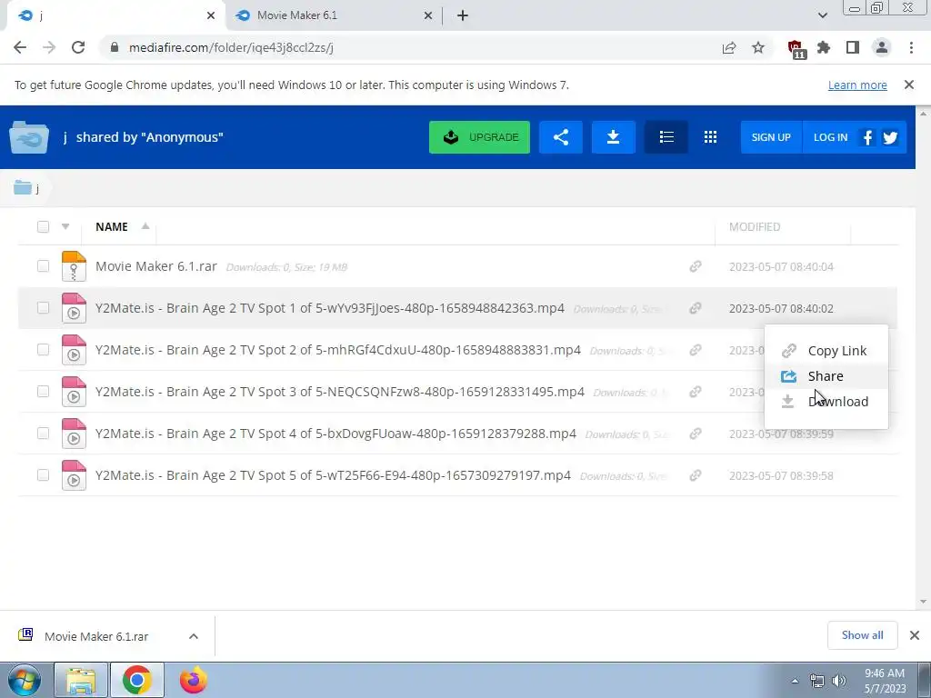Check the box for TV Spot 5 file

pos(43,474)
